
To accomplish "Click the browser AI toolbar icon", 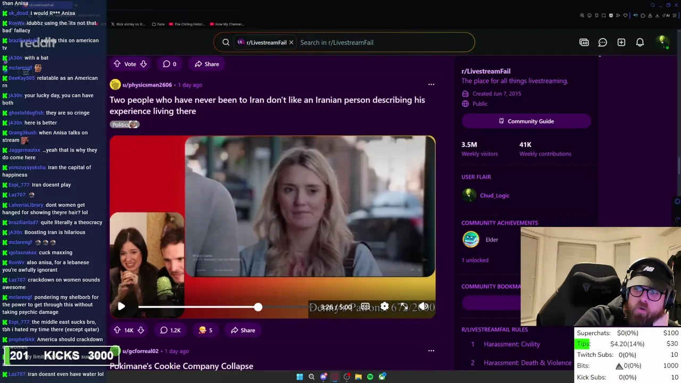I will (666, 15).
